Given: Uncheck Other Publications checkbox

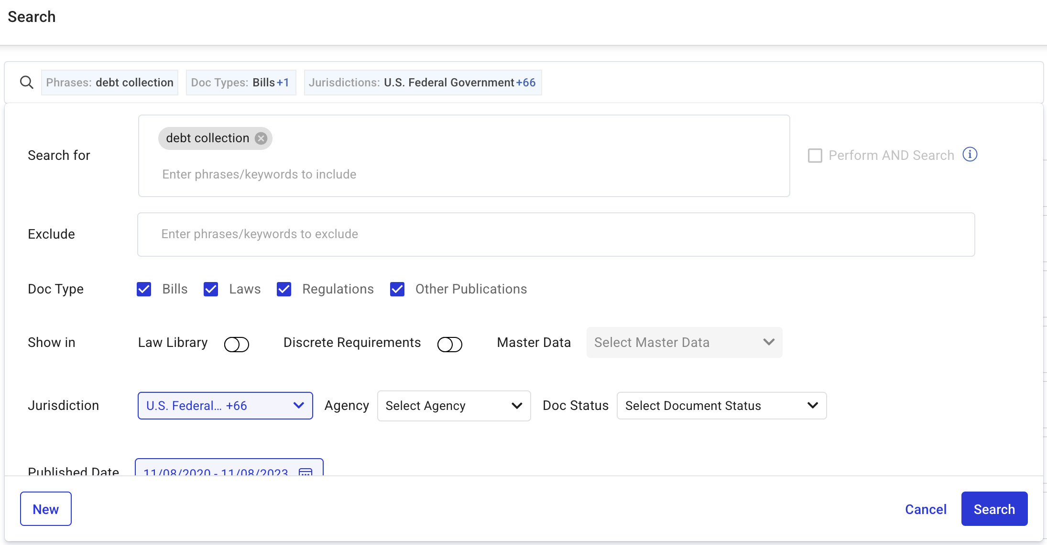Looking at the screenshot, I should click(397, 289).
